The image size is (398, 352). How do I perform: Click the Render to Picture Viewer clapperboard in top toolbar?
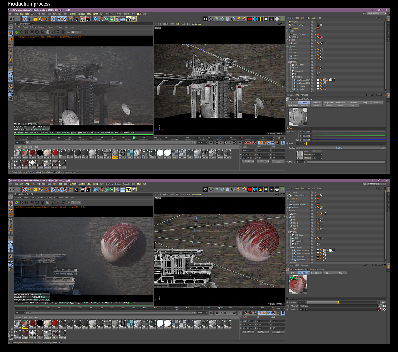pos(83,19)
